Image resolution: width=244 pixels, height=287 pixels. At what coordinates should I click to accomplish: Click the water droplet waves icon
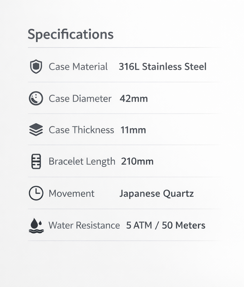point(36,225)
